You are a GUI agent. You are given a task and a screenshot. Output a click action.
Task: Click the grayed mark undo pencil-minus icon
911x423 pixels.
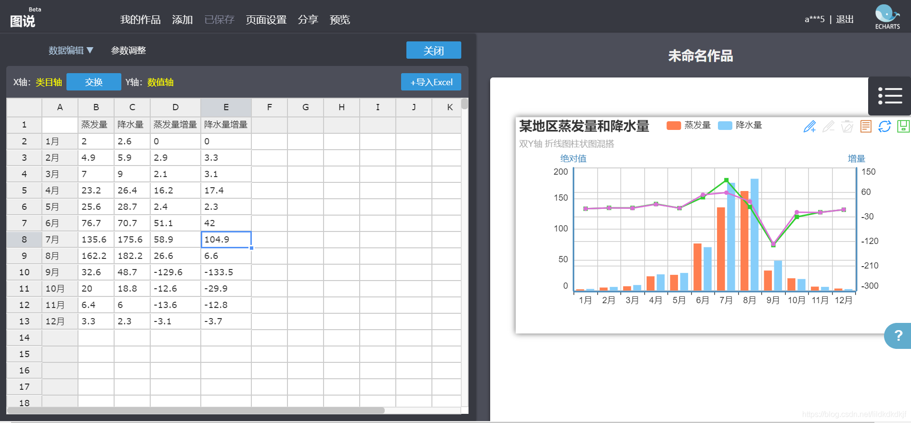(x=828, y=127)
